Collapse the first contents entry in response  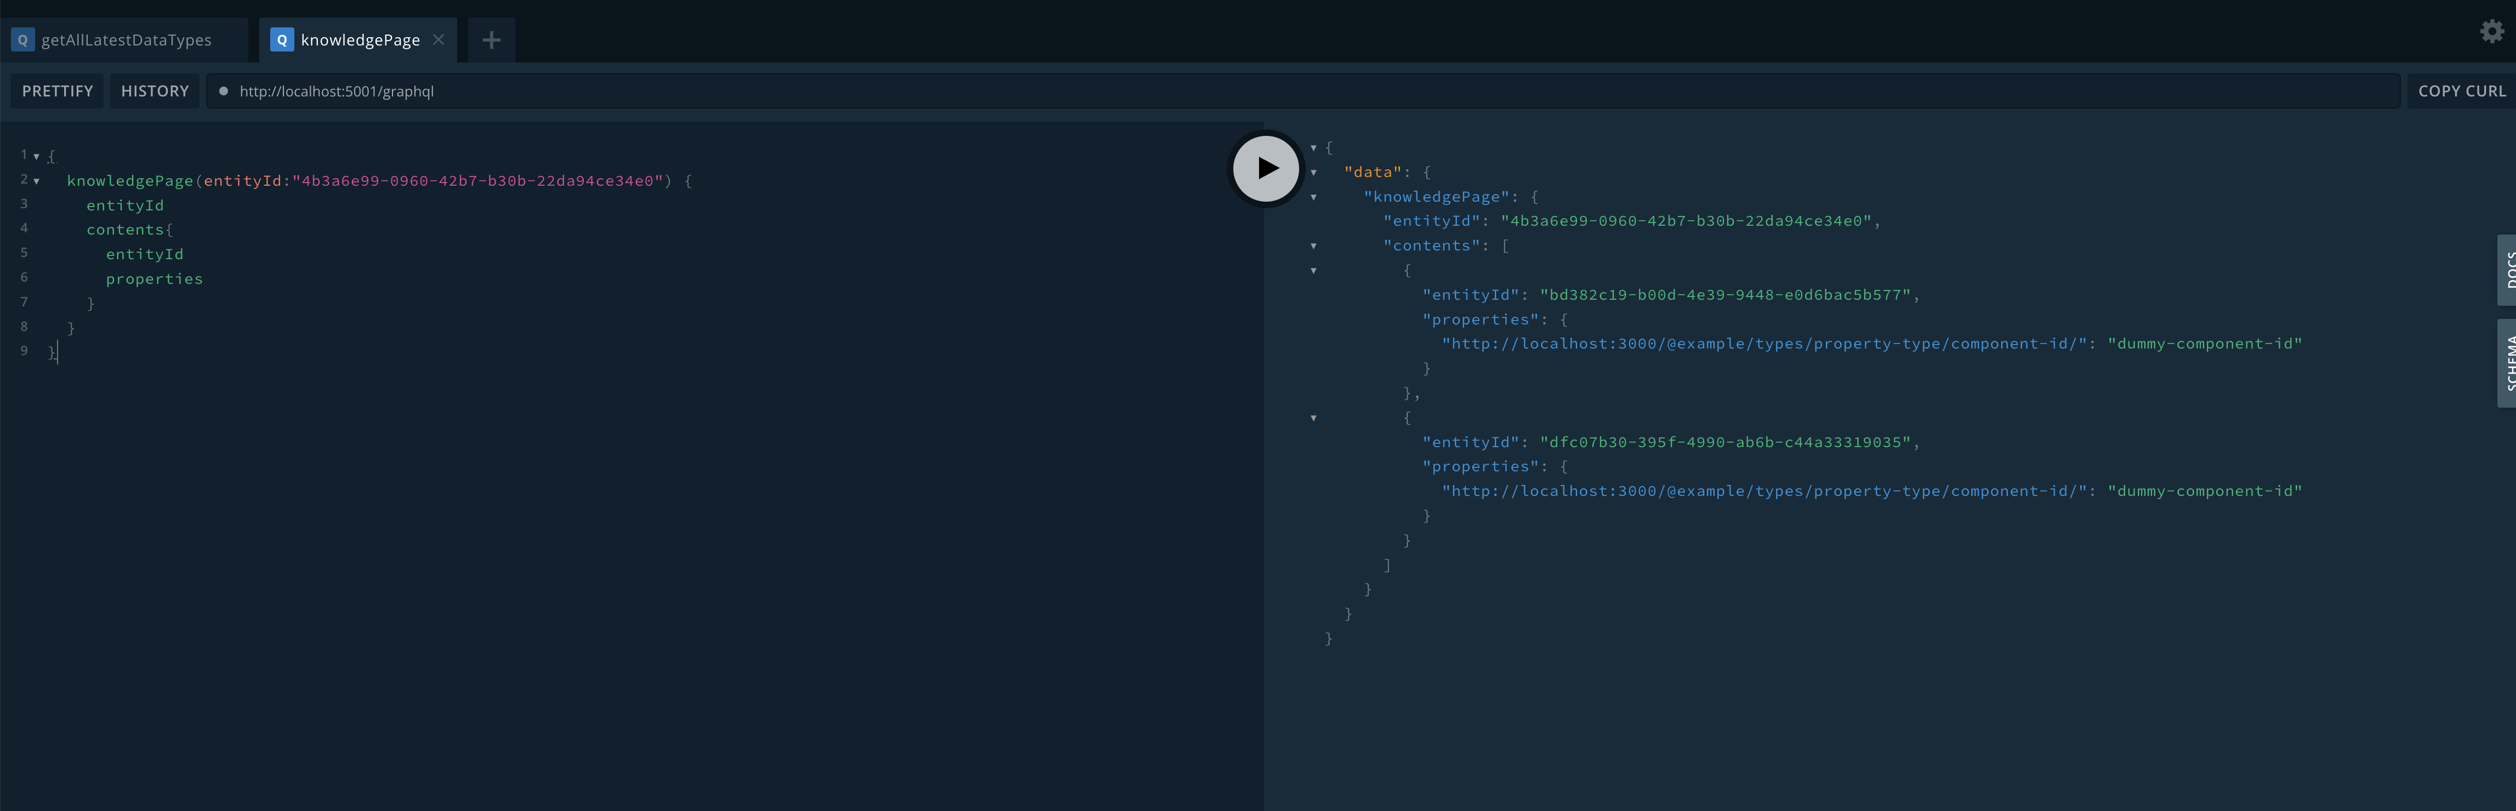(x=1314, y=270)
